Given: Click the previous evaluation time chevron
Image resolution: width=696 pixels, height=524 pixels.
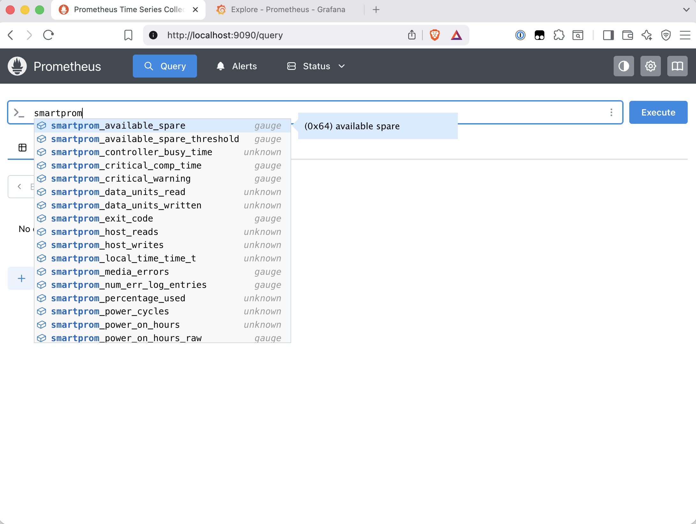Looking at the screenshot, I should click(19, 186).
